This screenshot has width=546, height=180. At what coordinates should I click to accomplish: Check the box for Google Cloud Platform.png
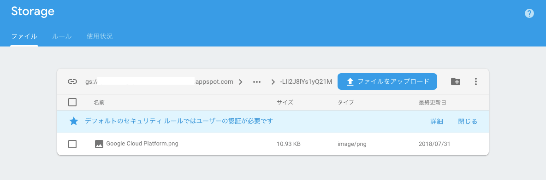[72, 144]
